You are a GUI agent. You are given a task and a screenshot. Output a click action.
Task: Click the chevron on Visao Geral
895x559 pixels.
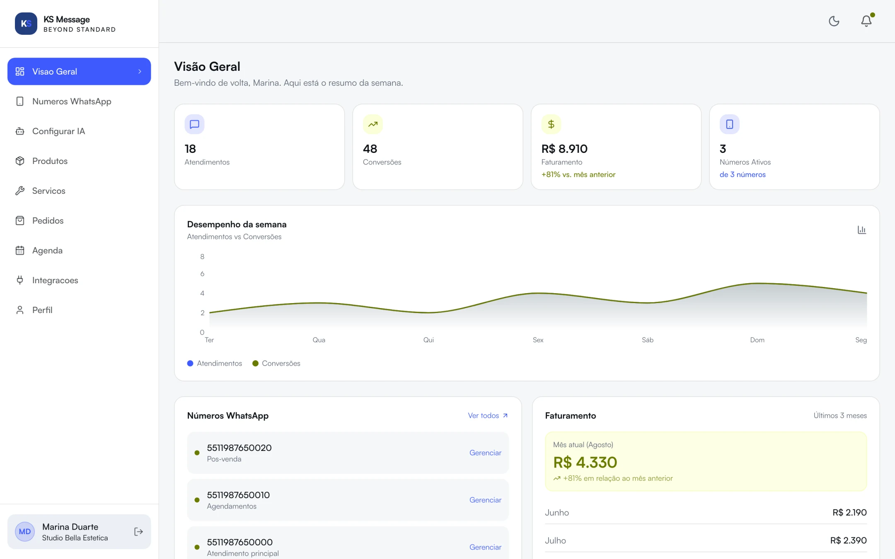(x=140, y=71)
